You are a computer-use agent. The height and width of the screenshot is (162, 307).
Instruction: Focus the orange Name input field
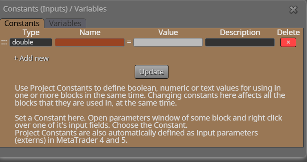[90, 42]
